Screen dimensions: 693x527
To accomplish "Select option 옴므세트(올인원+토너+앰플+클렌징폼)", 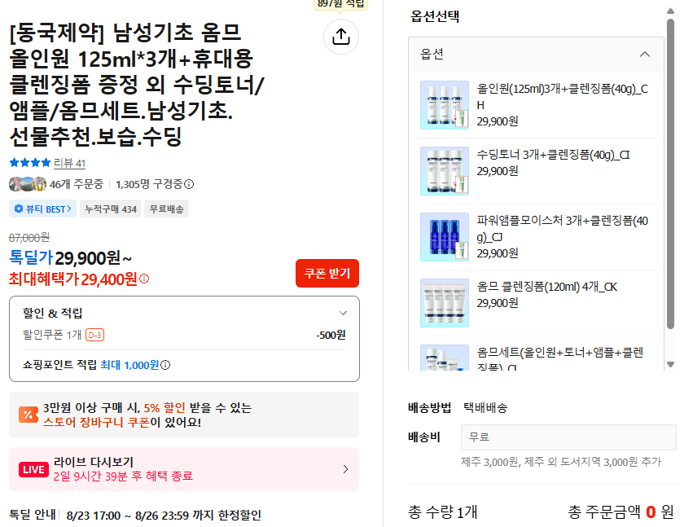I will coord(536,354).
